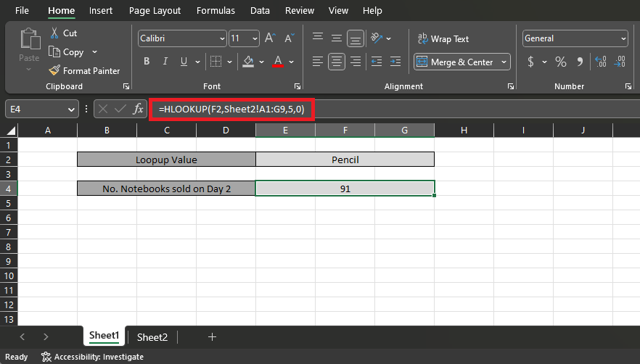The width and height of the screenshot is (640, 364).
Task: Align text left
Action: 318,62
